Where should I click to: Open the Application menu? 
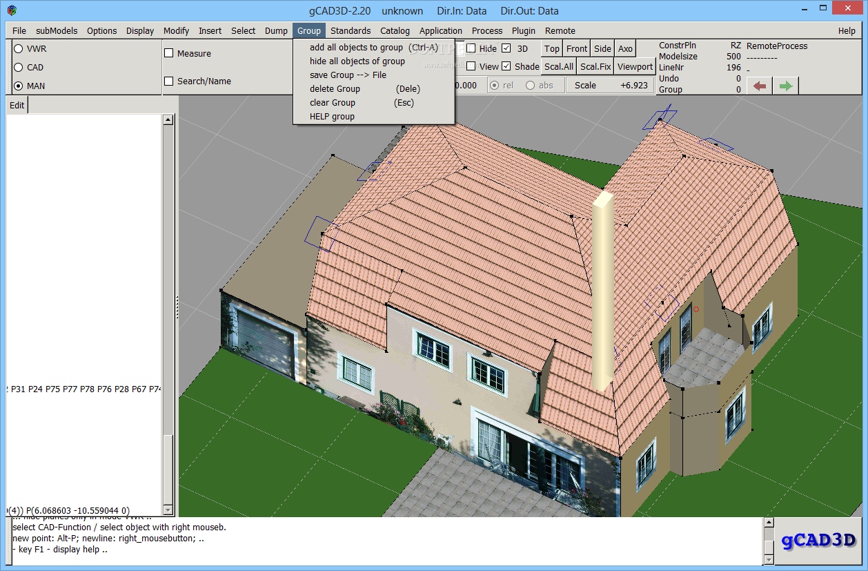(x=441, y=30)
